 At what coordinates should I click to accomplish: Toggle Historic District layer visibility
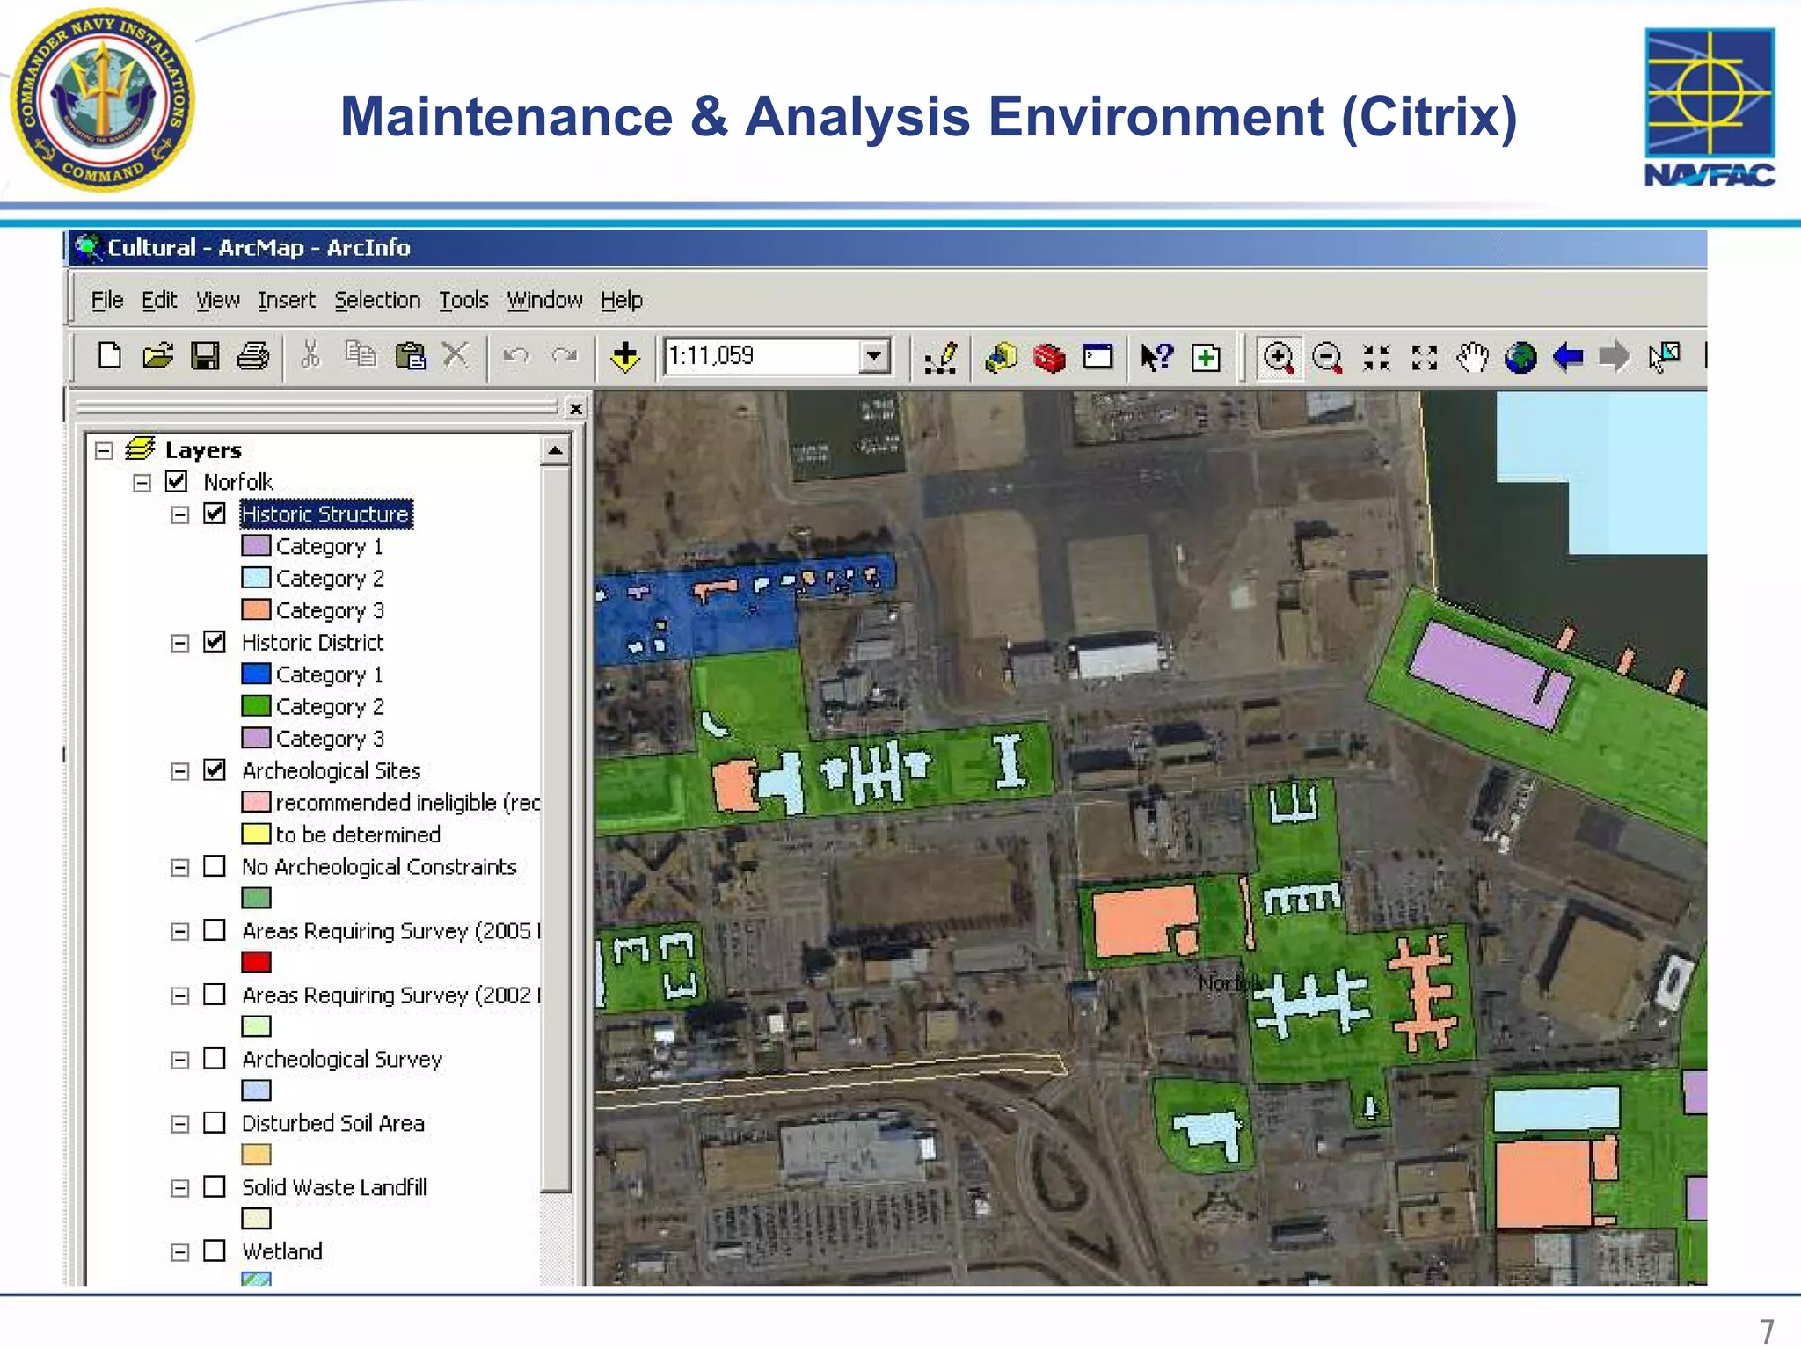215,641
